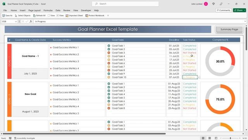Viewport: 248px width, 140px height.
Task: Click the zoom slider handle
Action: point(231,138)
